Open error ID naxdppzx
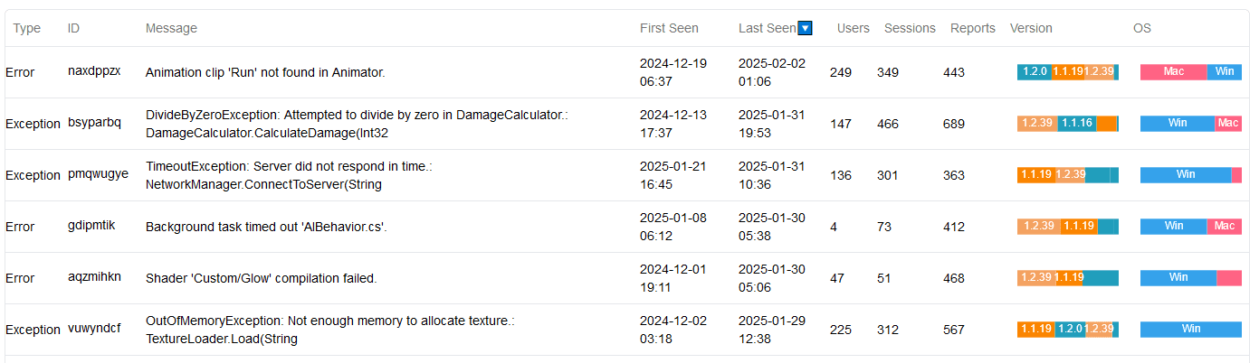1259x363 pixels. point(94,72)
